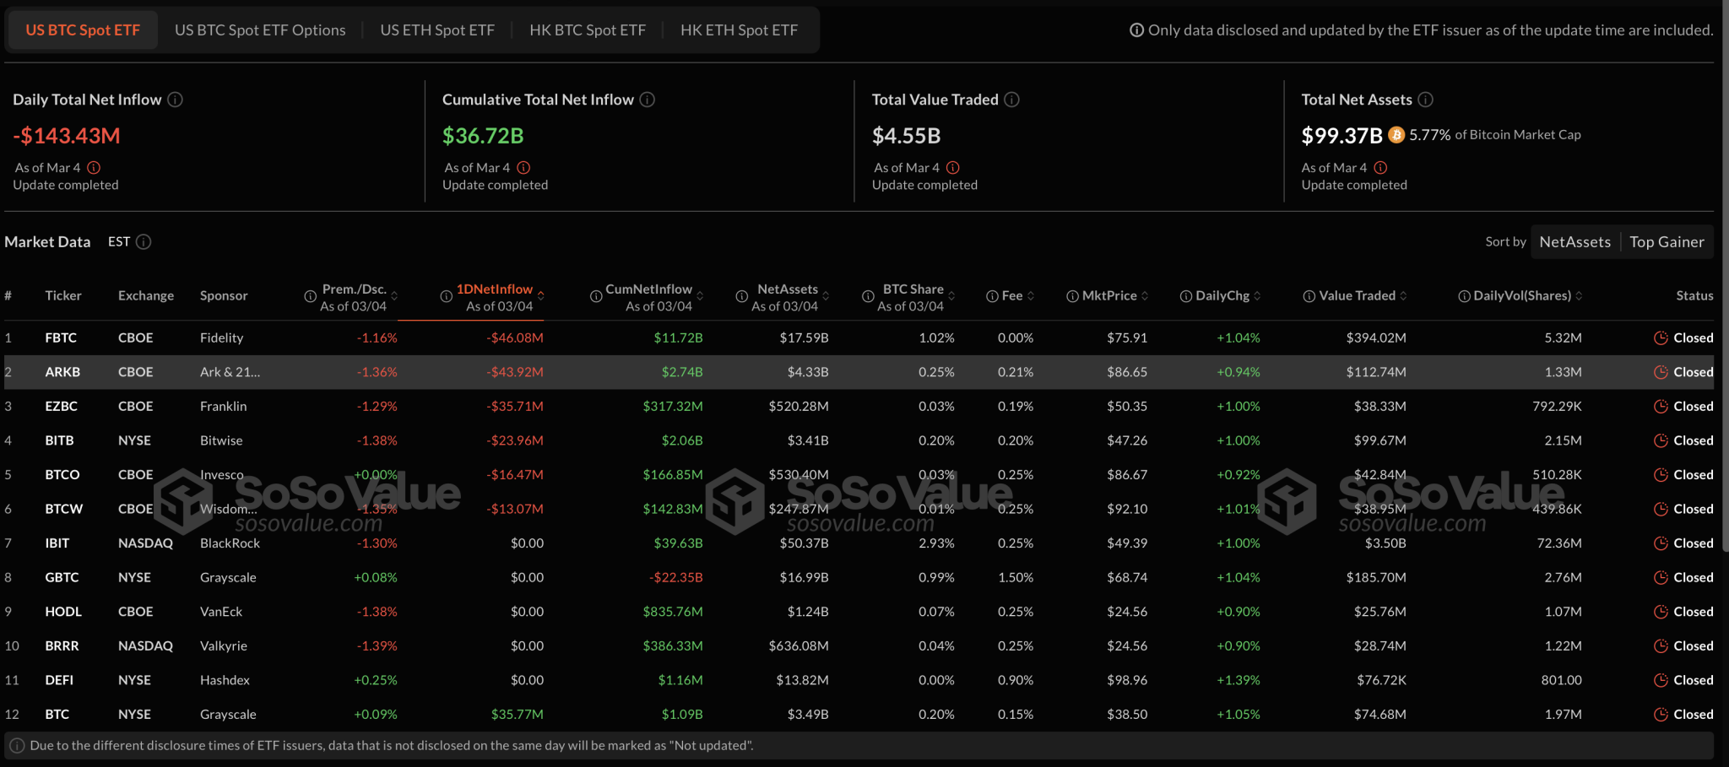
Task: Sort table by Value Traded arrows
Action: (1403, 296)
